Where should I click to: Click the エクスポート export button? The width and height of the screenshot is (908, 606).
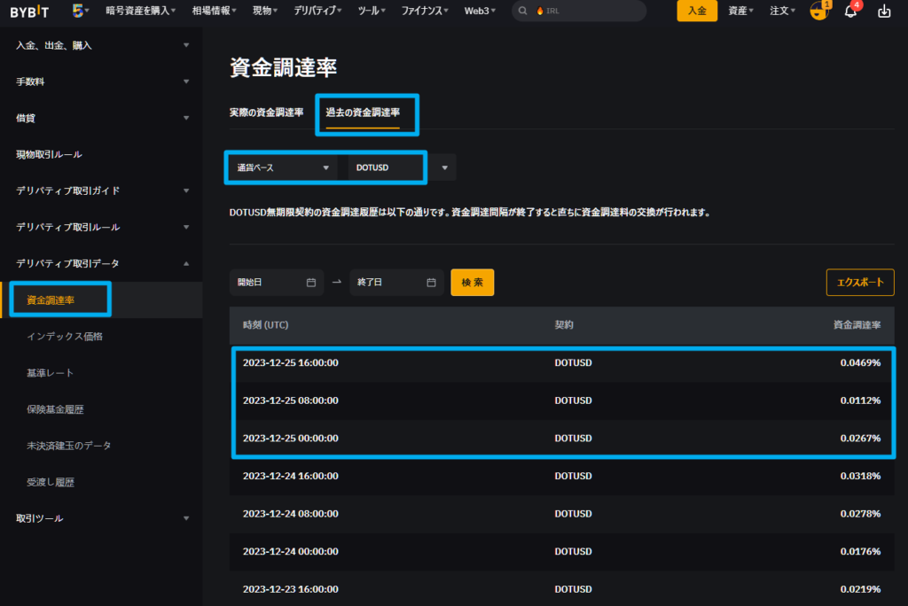click(859, 283)
